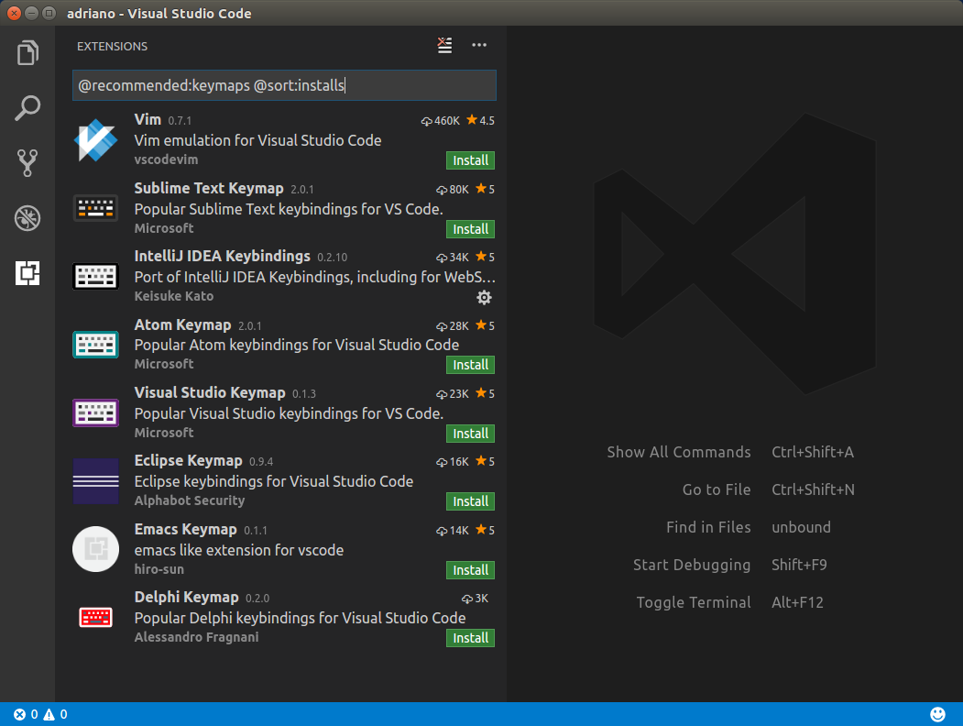The width and height of the screenshot is (963, 726).
Task: Click the Vim 4.5 star rating
Action: tap(480, 120)
